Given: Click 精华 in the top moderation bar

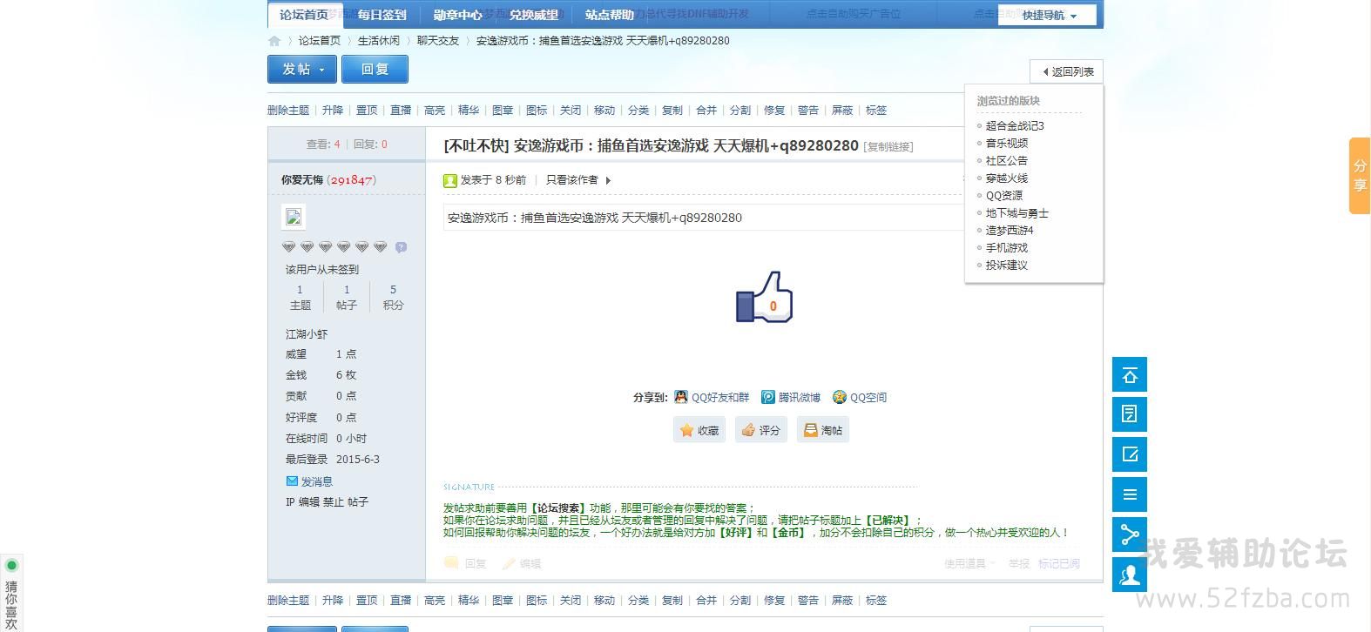Looking at the screenshot, I should [469, 111].
